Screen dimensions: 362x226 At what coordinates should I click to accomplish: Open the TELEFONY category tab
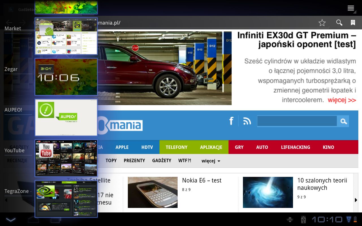[x=176, y=147]
